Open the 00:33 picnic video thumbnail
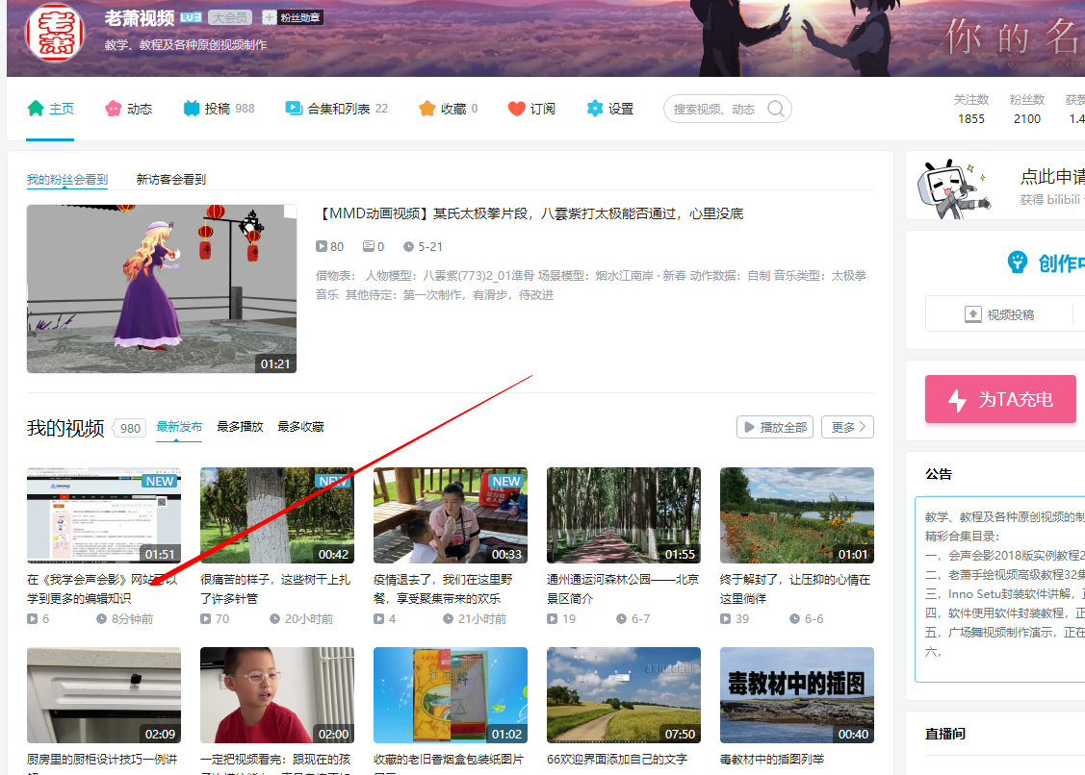Viewport: 1085px width, 775px height. click(451, 515)
